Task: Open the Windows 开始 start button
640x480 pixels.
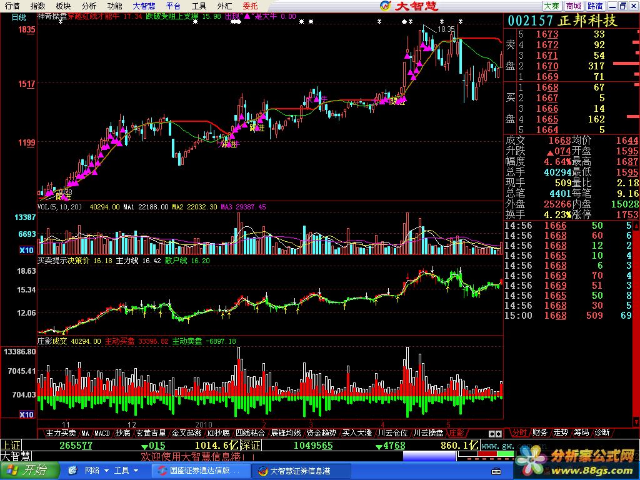Action: click(29, 471)
